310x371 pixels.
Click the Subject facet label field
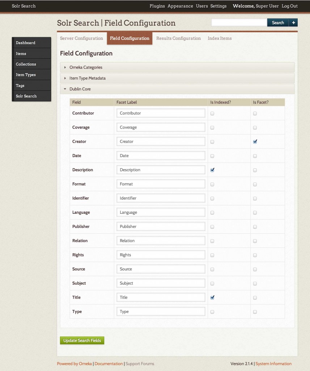click(161, 283)
